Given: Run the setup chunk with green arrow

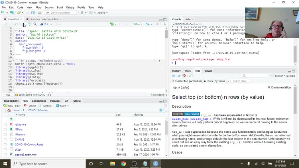Looking at the screenshot, I should point(159,61).
